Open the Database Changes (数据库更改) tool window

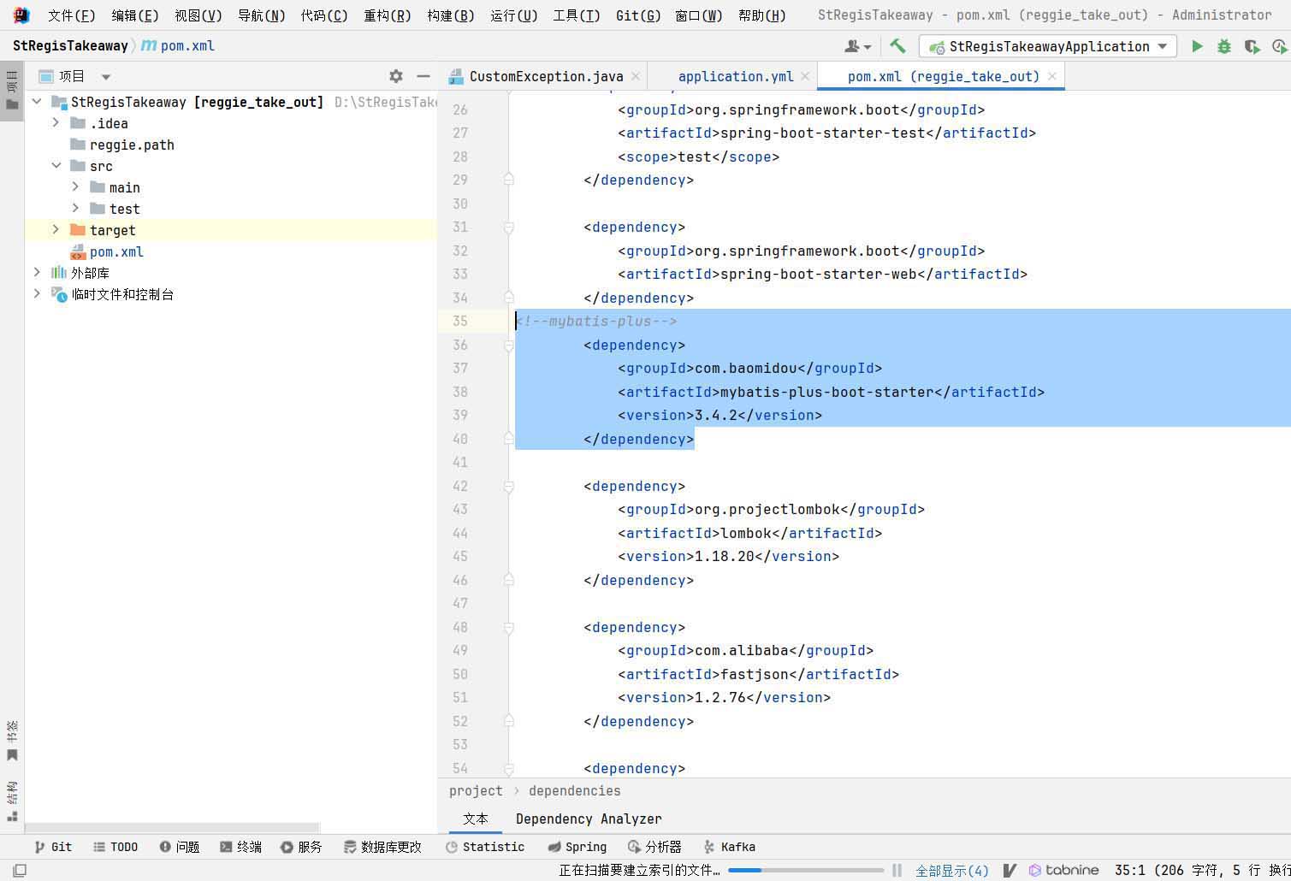(x=382, y=847)
